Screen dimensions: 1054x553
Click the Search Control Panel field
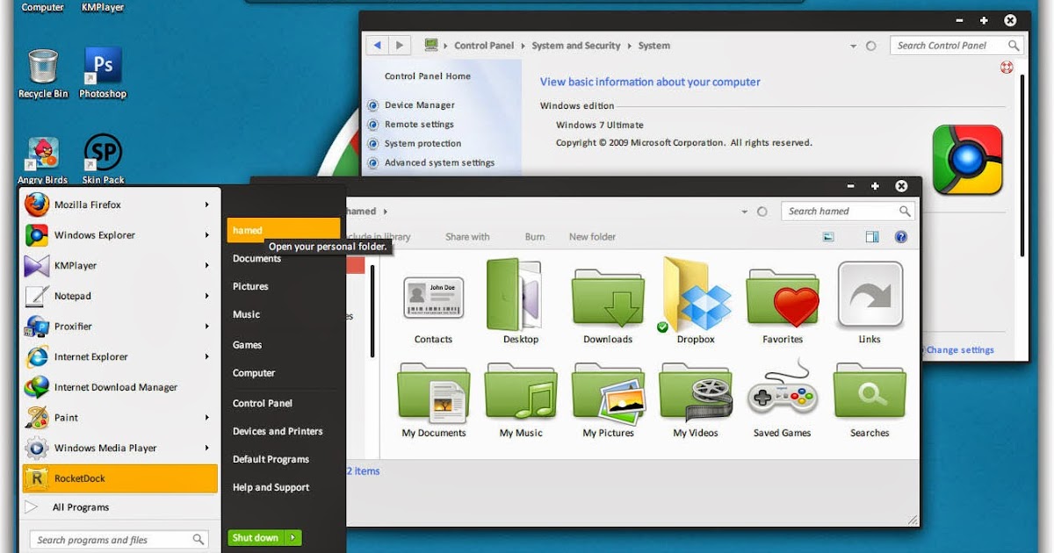click(957, 46)
